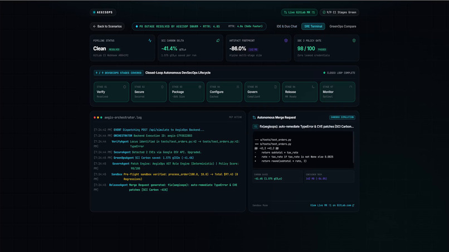
Task: Click the MCP ACTIVE label in log panel
Action: (x=236, y=117)
